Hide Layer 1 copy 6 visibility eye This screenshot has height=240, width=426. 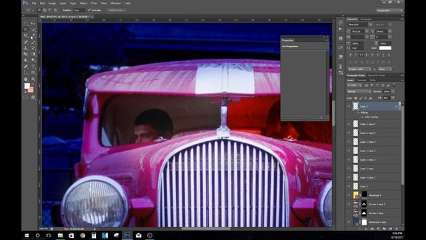(349, 124)
